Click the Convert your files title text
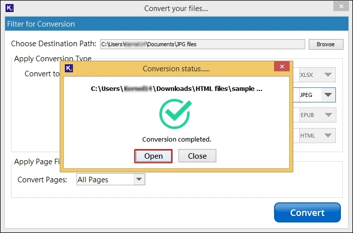This screenshot has height=233, width=353. pyautogui.click(x=176, y=9)
